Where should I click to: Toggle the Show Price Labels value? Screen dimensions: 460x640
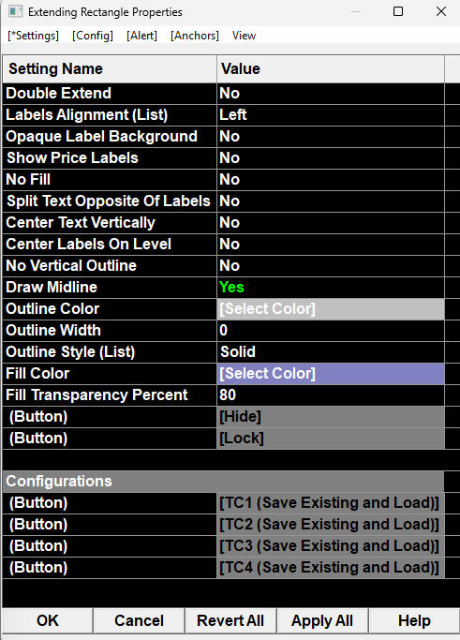point(331,158)
